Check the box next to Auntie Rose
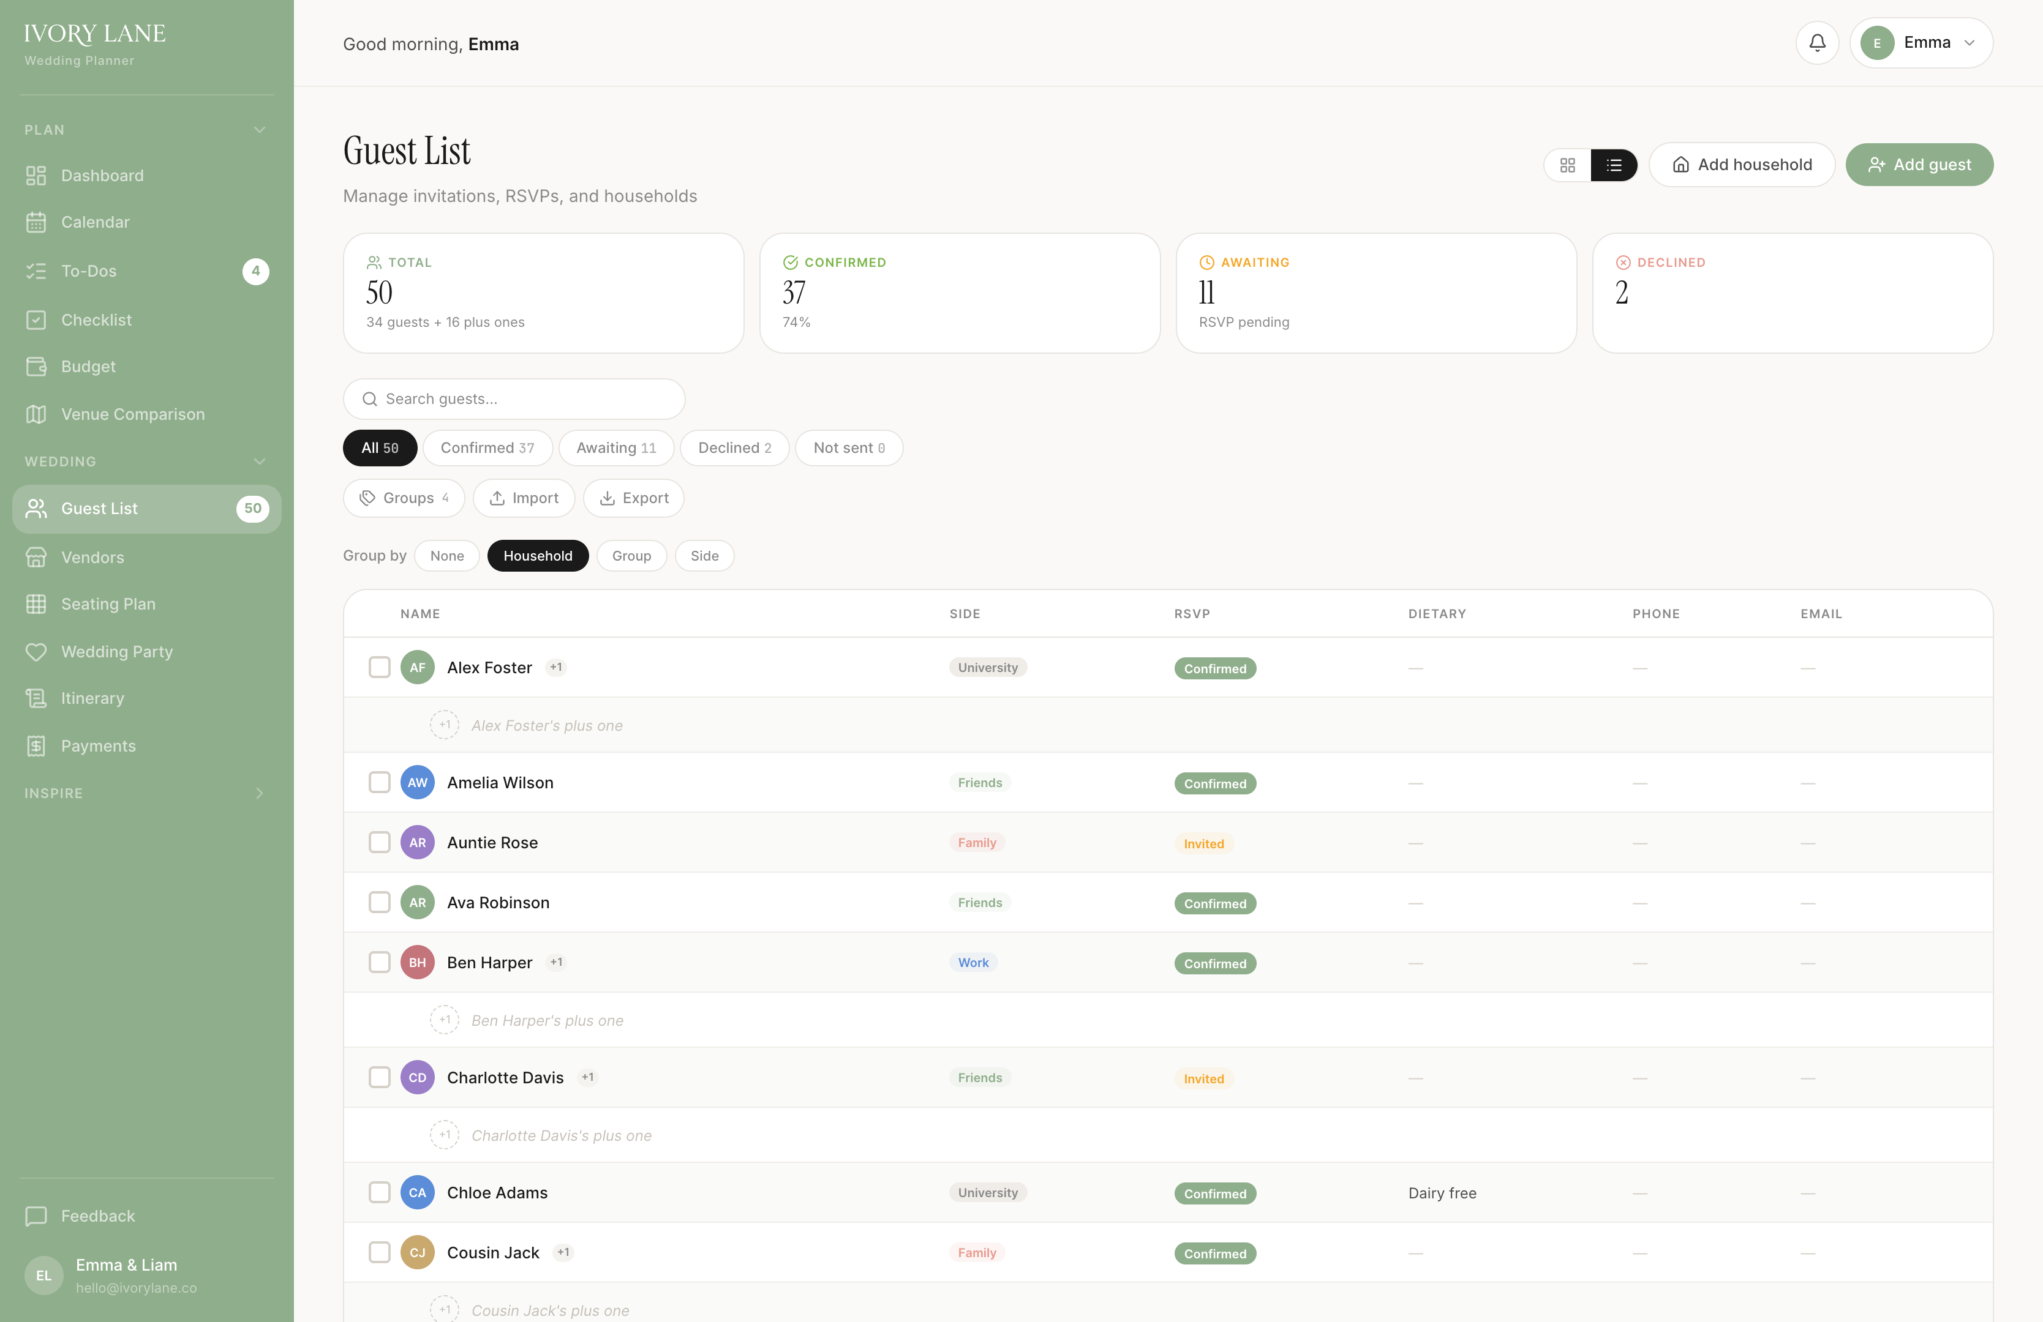This screenshot has height=1322, width=2043. (x=380, y=842)
